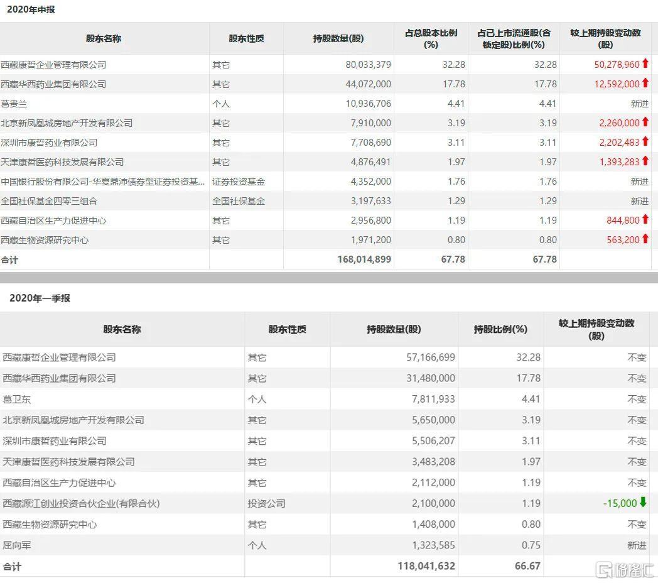Viewport: 658px width, 583px height.
Task: Click the value 2,100,000
Action: click(433, 504)
